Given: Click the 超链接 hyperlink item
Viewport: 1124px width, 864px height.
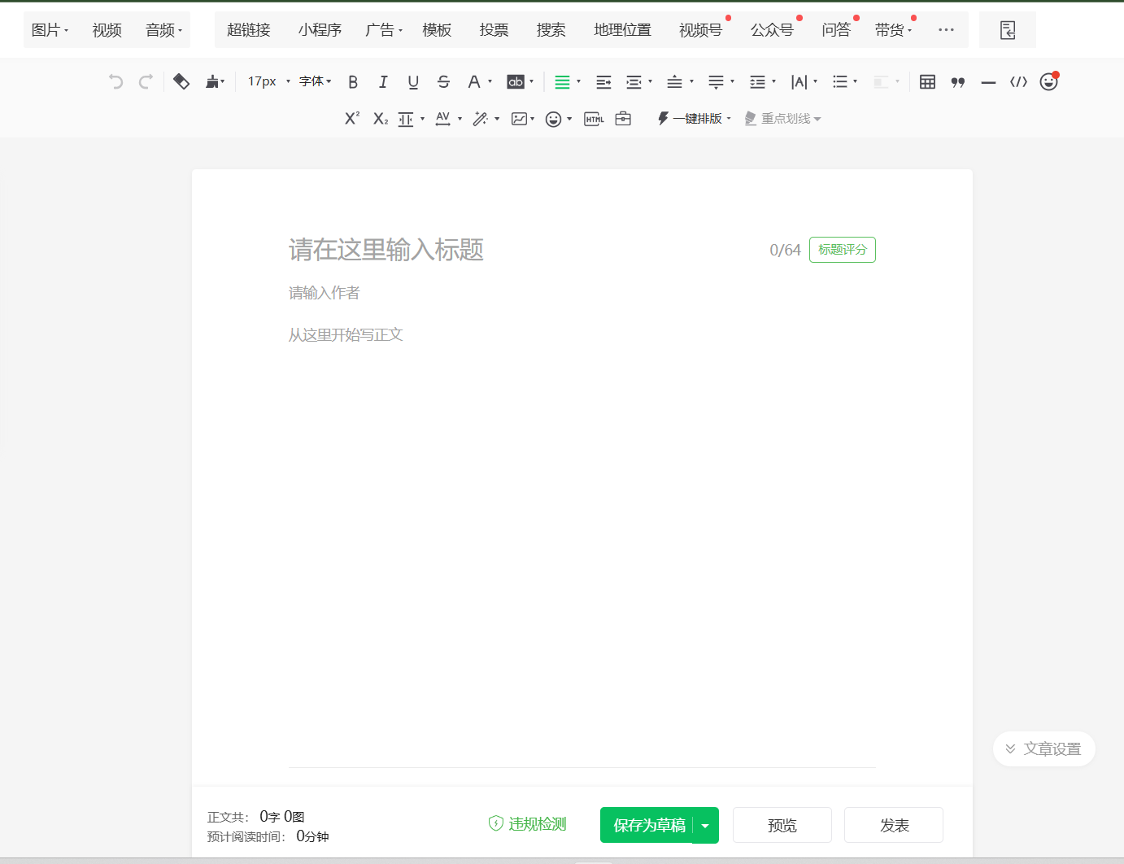Looking at the screenshot, I should coord(248,30).
